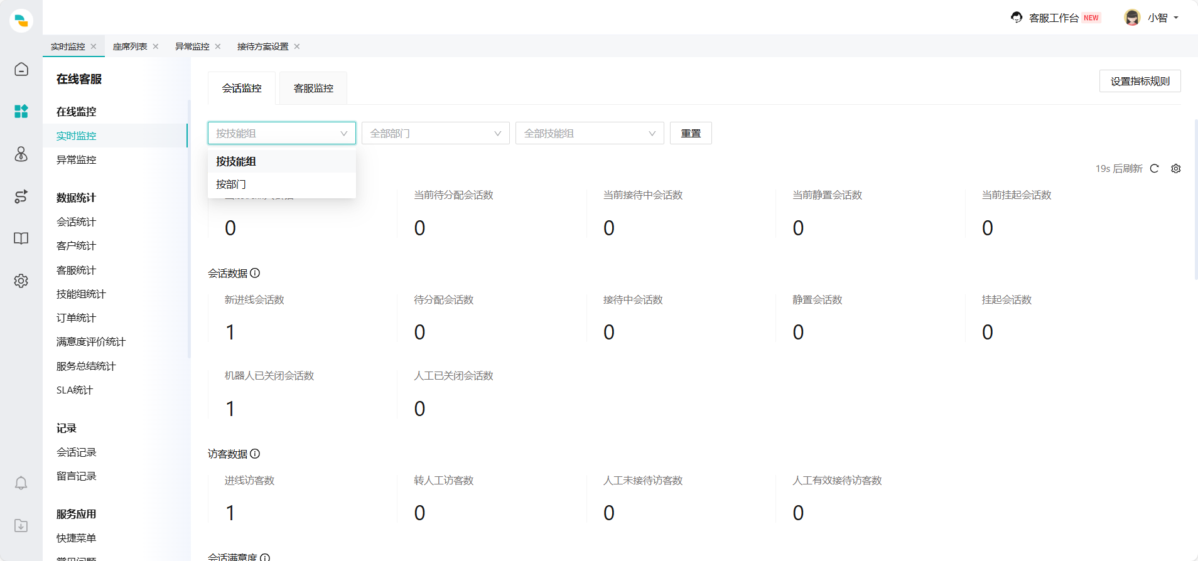Viewport: 1198px width, 561px height.
Task: Close the 异常监控 tab
Action: (x=218, y=46)
